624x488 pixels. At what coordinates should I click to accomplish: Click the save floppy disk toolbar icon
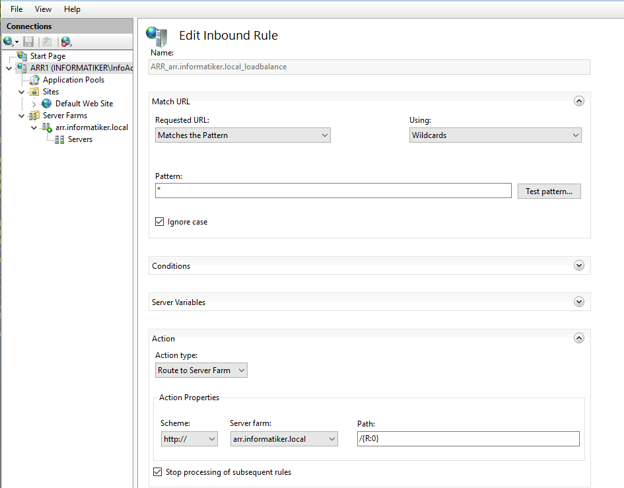tap(28, 42)
